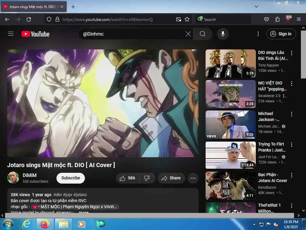Open media player taskbar icon
This screenshot has height=230, width=306.
[x=81, y=224]
